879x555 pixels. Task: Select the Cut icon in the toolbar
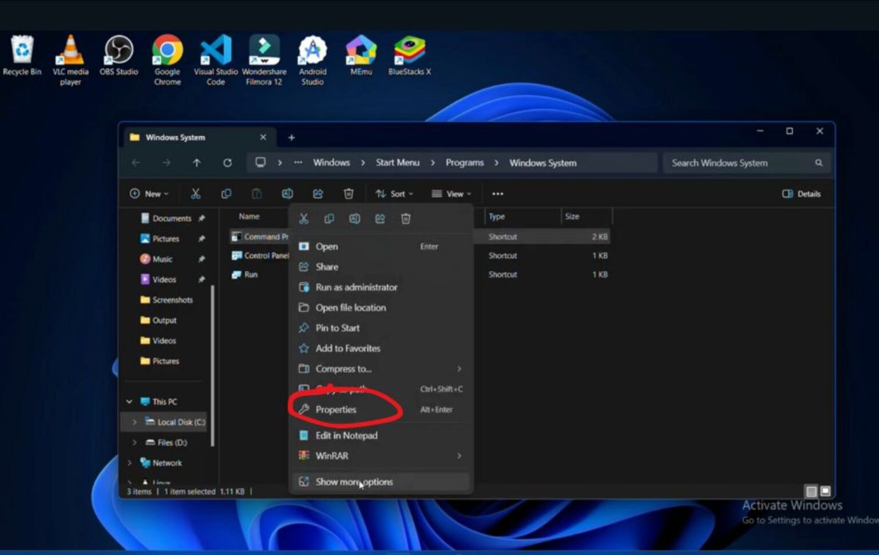pos(196,193)
